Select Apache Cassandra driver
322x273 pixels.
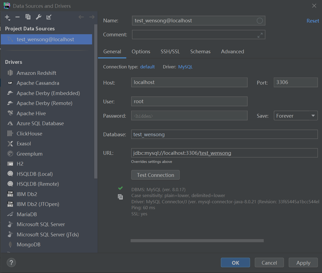coord(46,83)
